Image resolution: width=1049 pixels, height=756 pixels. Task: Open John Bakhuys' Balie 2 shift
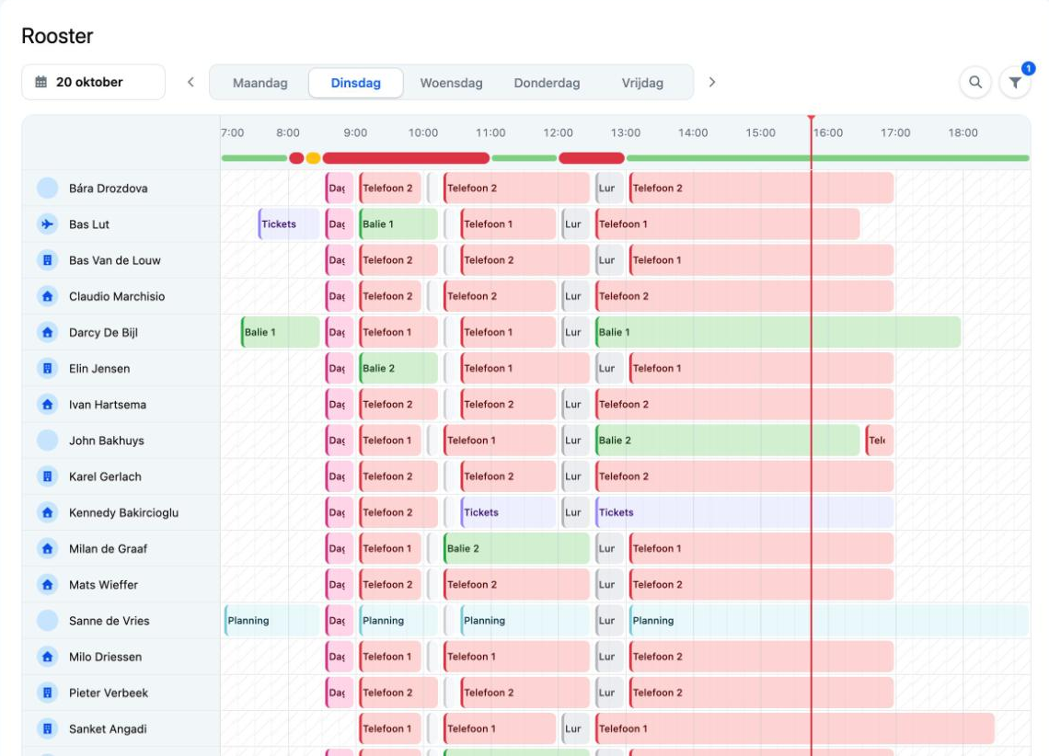click(x=727, y=441)
